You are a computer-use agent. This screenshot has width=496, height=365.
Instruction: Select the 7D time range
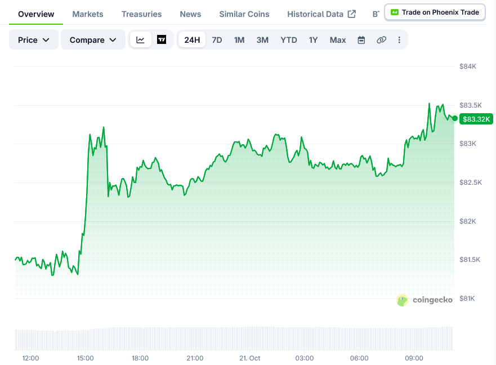click(217, 40)
